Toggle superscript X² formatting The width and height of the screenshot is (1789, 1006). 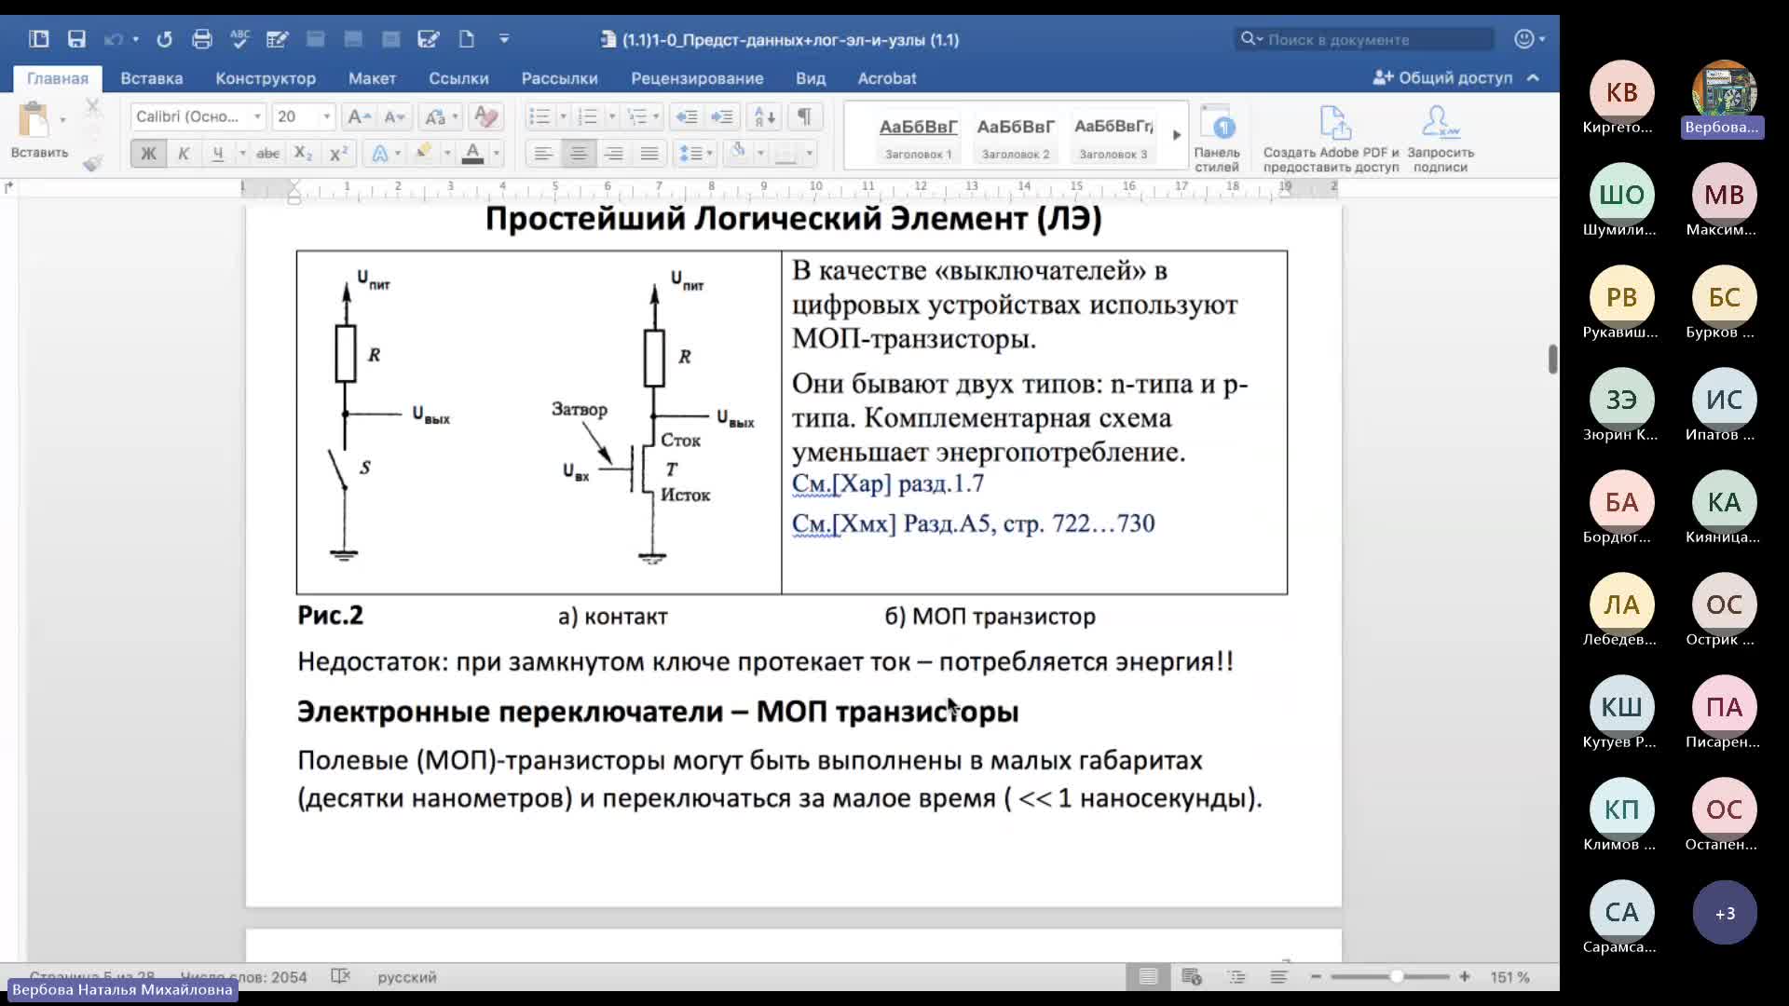(x=339, y=153)
